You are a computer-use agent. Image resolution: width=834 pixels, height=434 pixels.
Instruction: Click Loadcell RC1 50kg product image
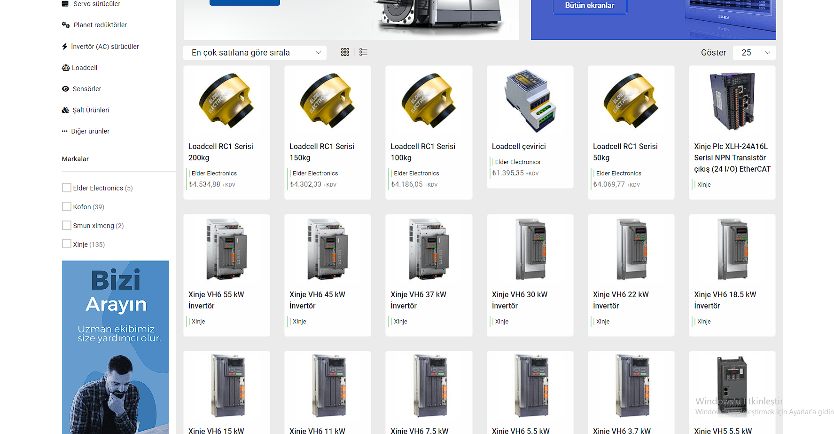pos(631,101)
